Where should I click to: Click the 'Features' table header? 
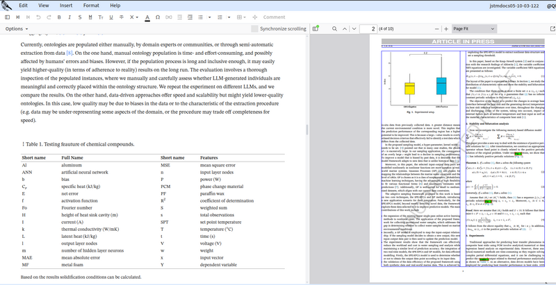point(209,157)
